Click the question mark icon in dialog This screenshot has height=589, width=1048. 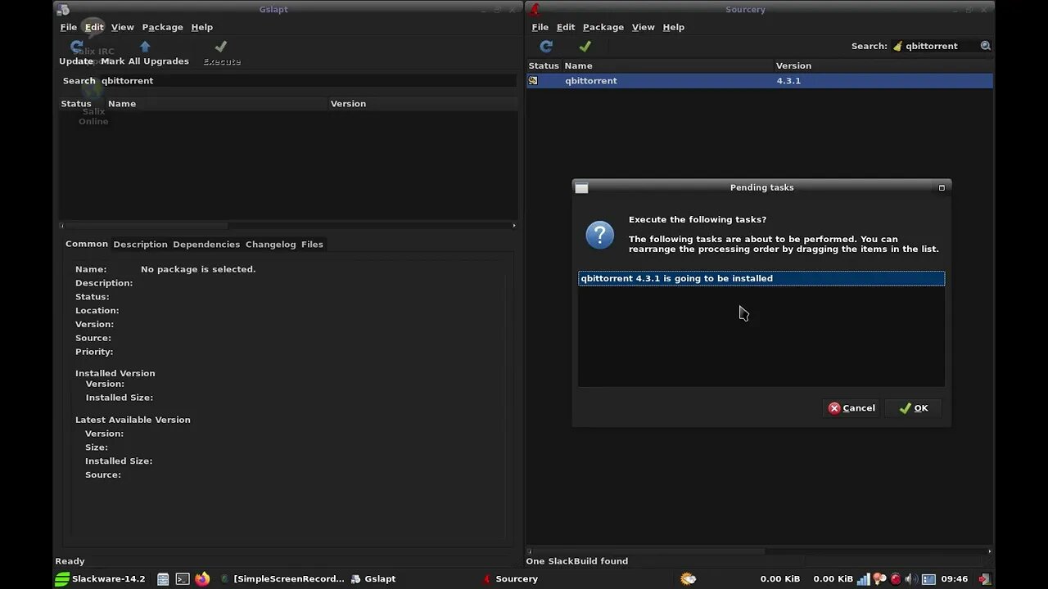click(x=599, y=236)
